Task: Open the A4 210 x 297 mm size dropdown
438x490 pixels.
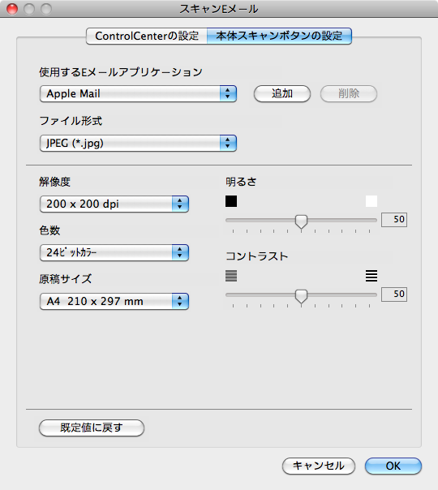Action: pyautogui.click(x=114, y=301)
